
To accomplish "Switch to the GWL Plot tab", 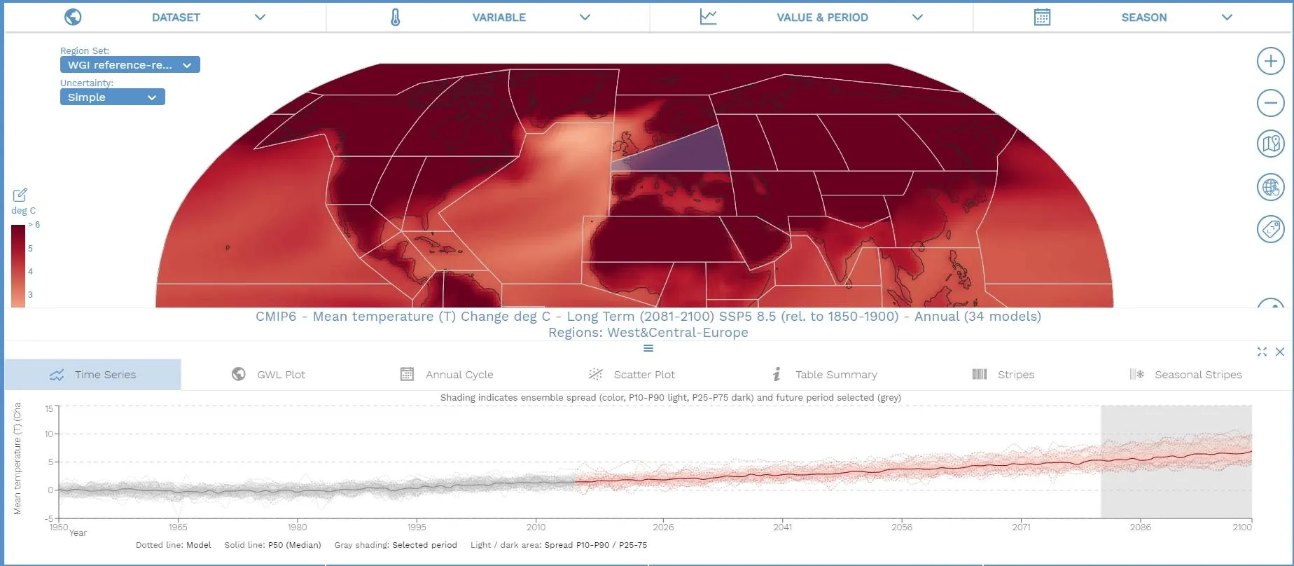I will pos(269,375).
